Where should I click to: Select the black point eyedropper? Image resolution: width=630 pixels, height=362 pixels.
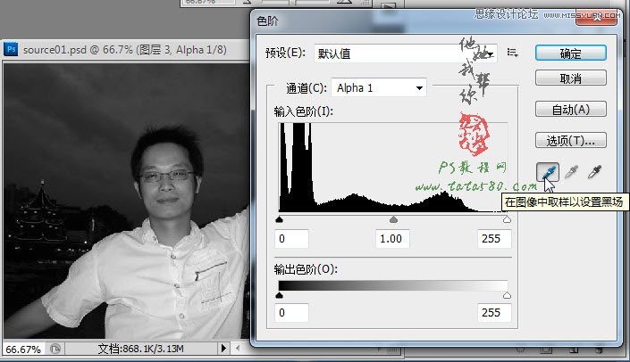(x=548, y=172)
